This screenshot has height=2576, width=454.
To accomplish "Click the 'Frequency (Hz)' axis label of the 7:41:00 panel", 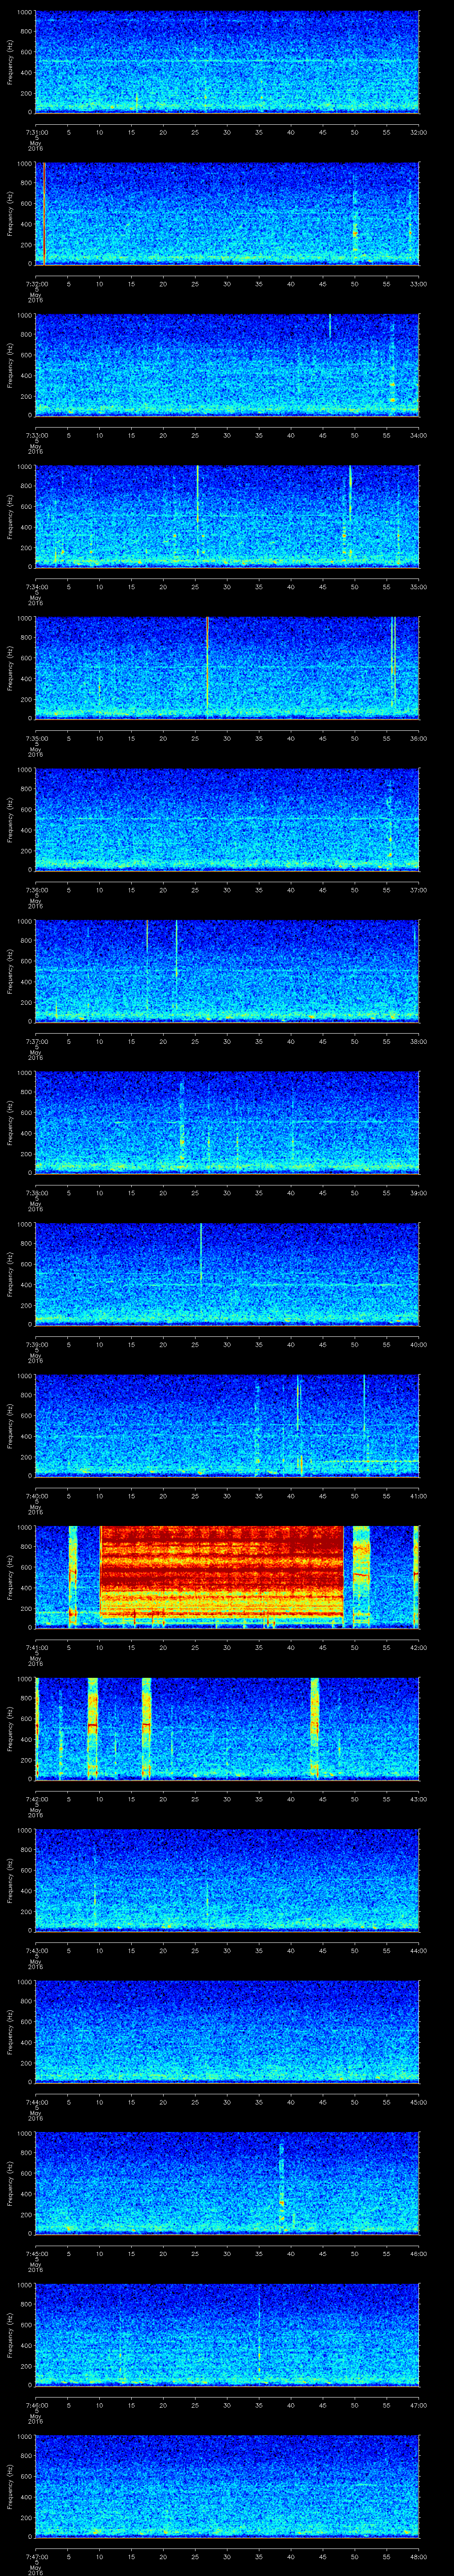I will [10, 1577].
